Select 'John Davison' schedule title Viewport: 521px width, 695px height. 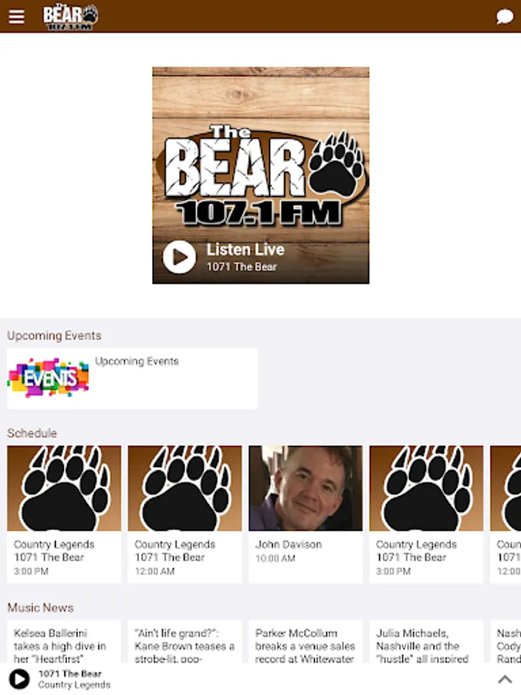click(289, 544)
